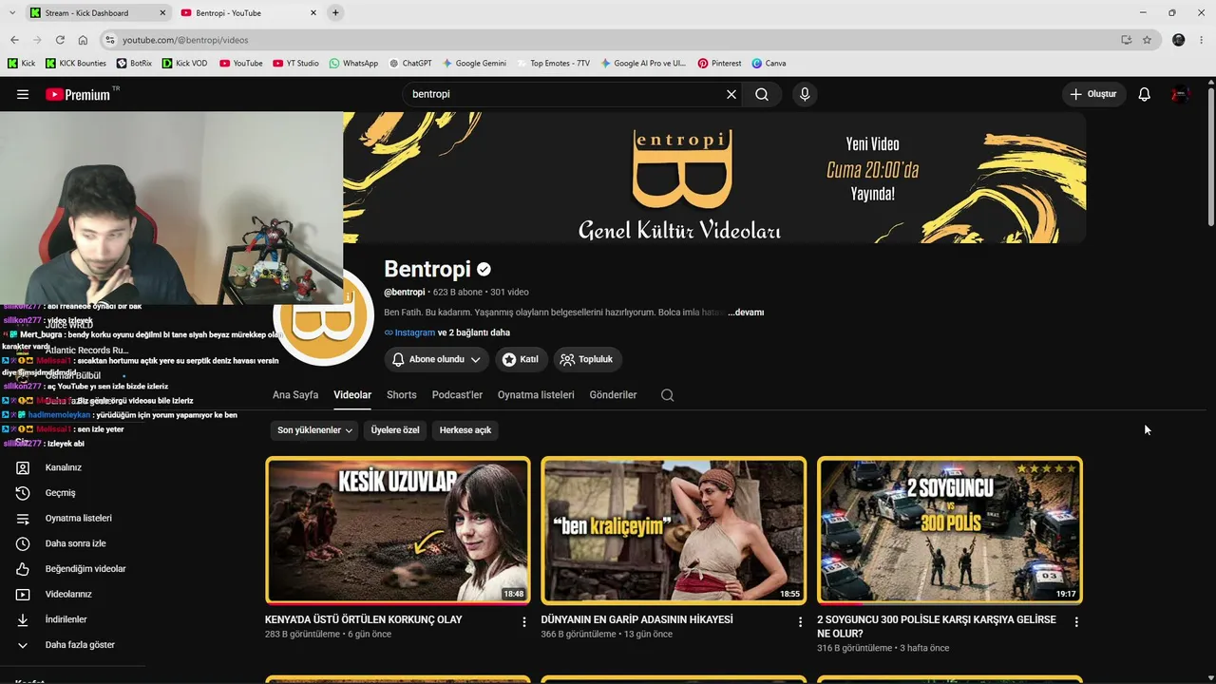Open the browser home page
1216x684 pixels.
[x=83, y=40]
